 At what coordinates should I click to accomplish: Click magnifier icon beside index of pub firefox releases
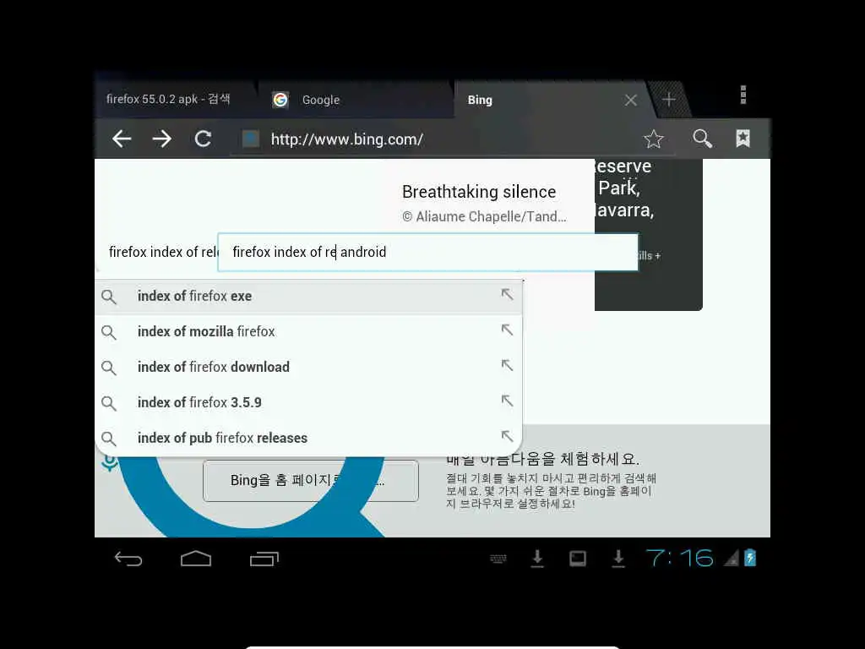pos(109,439)
